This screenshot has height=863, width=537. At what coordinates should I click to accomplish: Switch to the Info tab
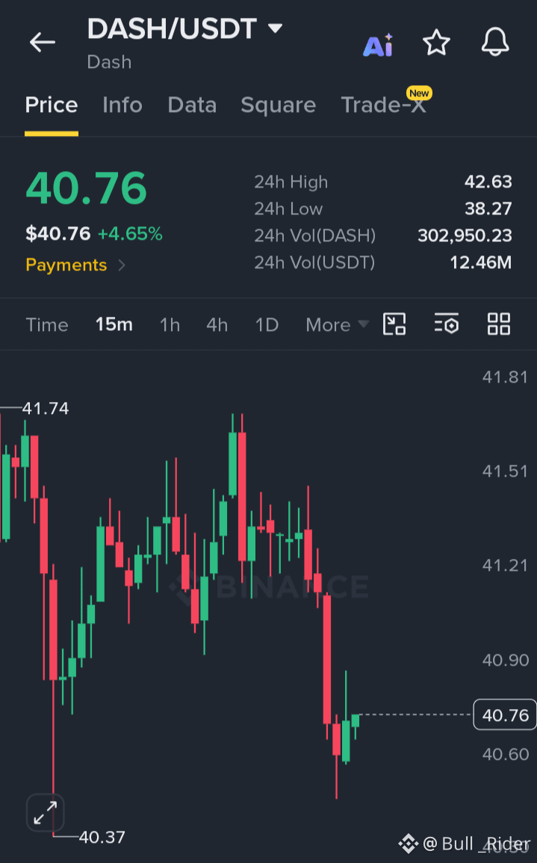[122, 105]
